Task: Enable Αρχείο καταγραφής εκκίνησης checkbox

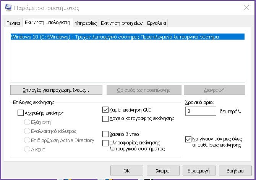Action: click(106, 119)
